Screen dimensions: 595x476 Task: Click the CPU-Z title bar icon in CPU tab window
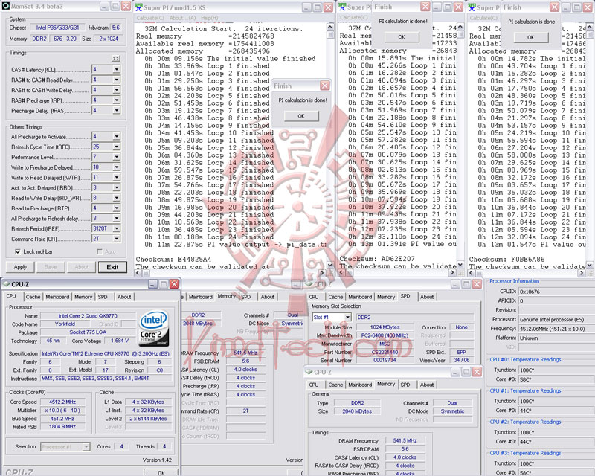point(6,284)
